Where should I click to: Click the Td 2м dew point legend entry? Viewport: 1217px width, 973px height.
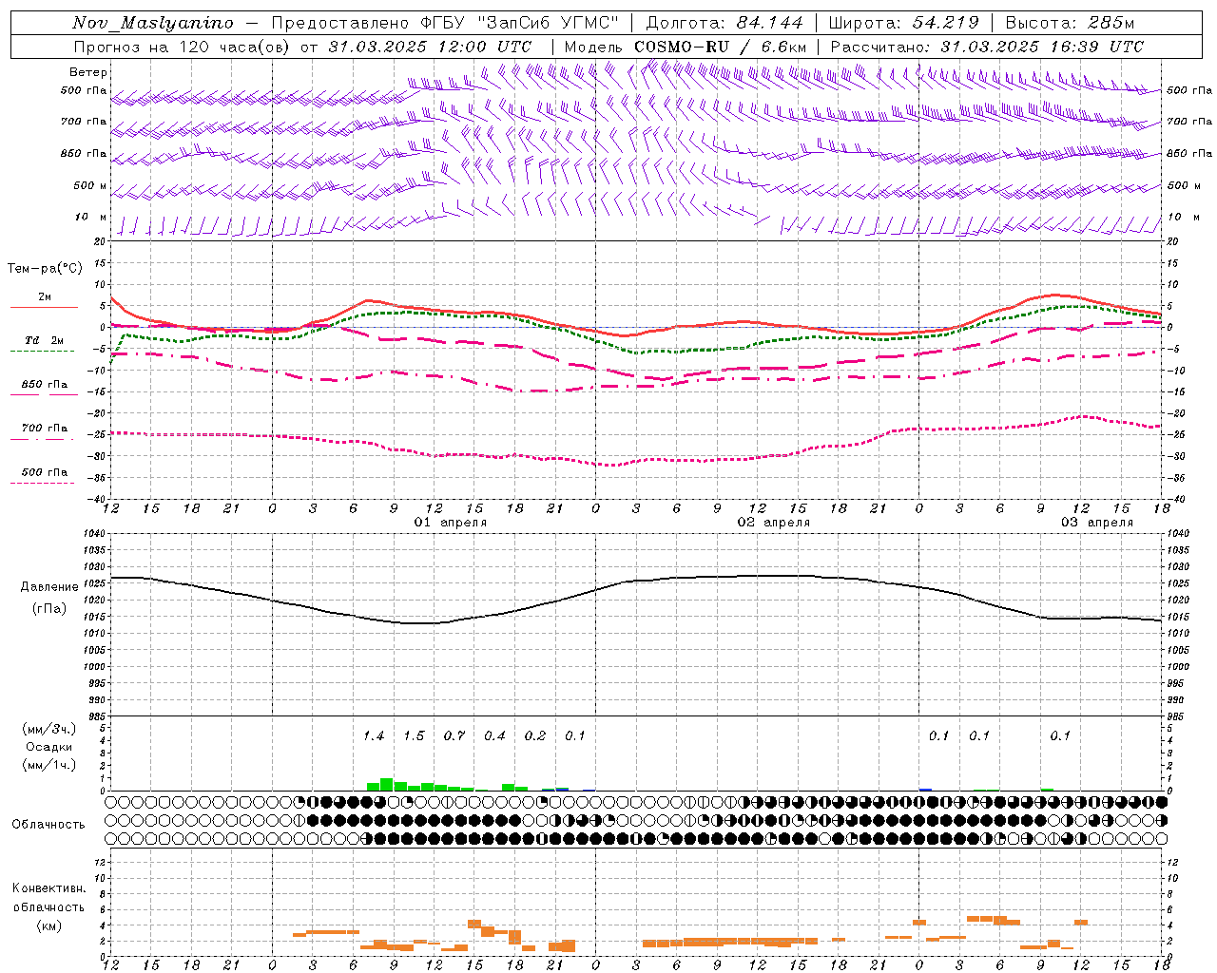(45, 345)
